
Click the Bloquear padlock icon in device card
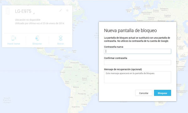coord(37,38)
